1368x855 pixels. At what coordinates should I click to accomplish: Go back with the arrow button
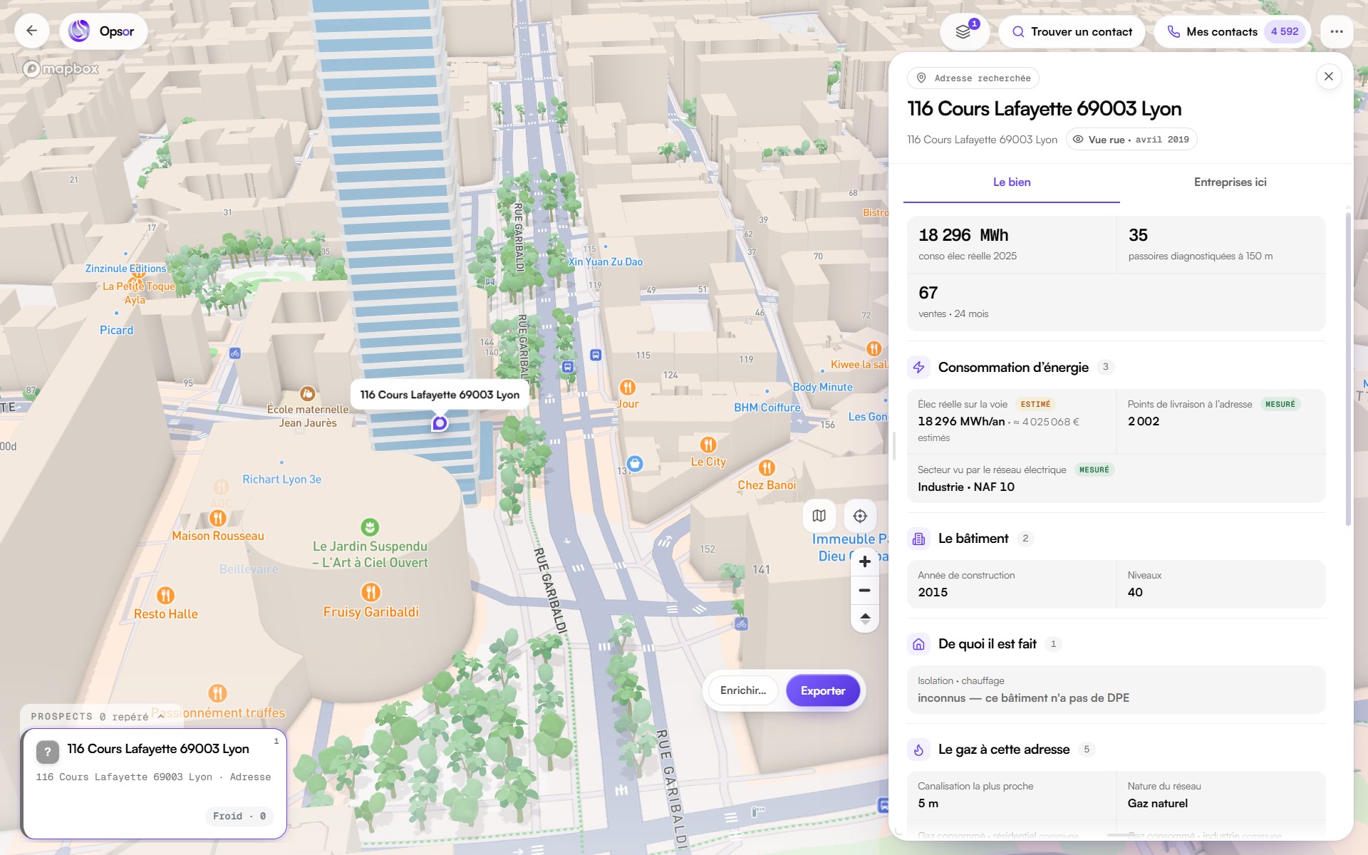point(31,31)
